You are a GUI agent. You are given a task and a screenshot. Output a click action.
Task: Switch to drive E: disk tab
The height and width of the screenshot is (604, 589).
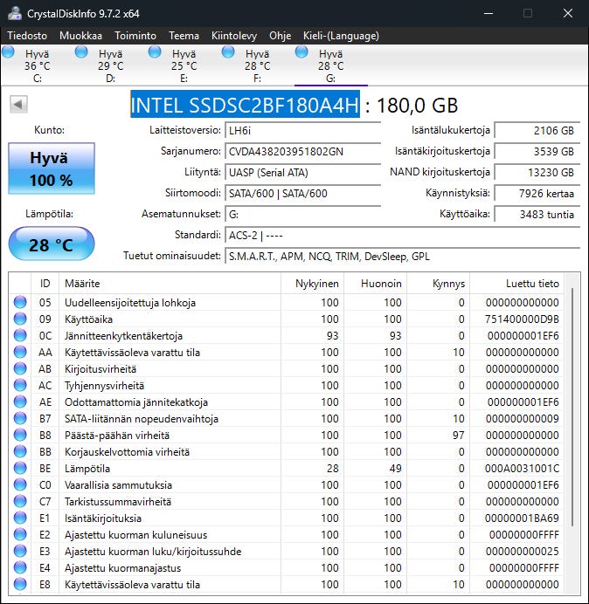coord(184,65)
